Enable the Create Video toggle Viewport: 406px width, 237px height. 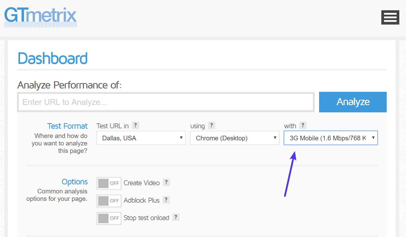pos(109,183)
